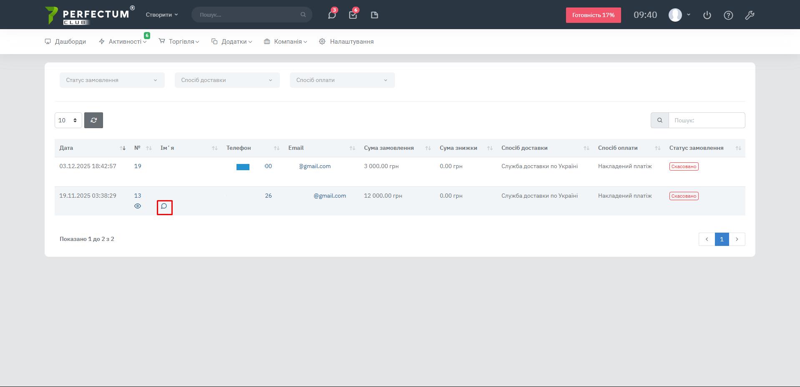Open the chat messages notification icon
The width and height of the screenshot is (800, 387).
332,15
